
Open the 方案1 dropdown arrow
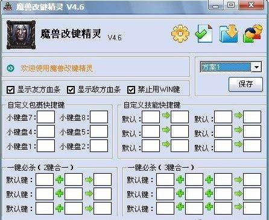click(x=256, y=67)
